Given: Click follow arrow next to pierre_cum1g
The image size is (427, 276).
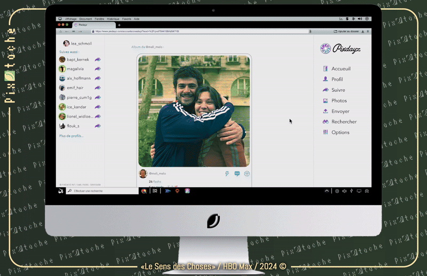Looking at the screenshot, I should (98, 98).
